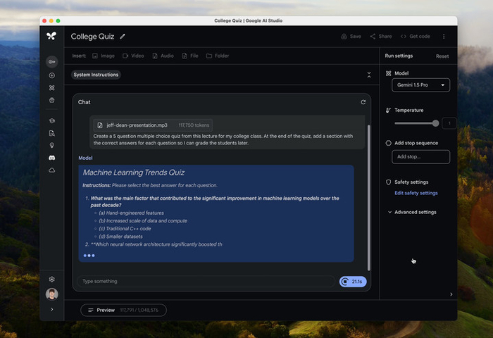Expand the left sidebar chevron
This screenshot has width=493, height=338.
[52, 309]
